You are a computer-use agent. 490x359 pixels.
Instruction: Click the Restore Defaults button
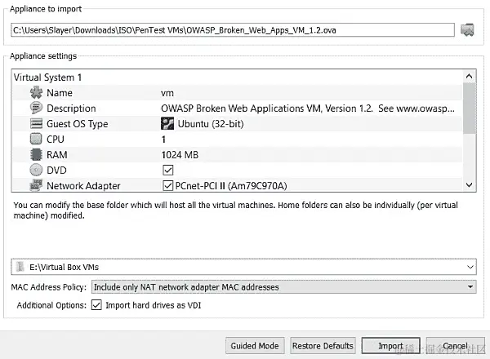(x=323, y=346)
